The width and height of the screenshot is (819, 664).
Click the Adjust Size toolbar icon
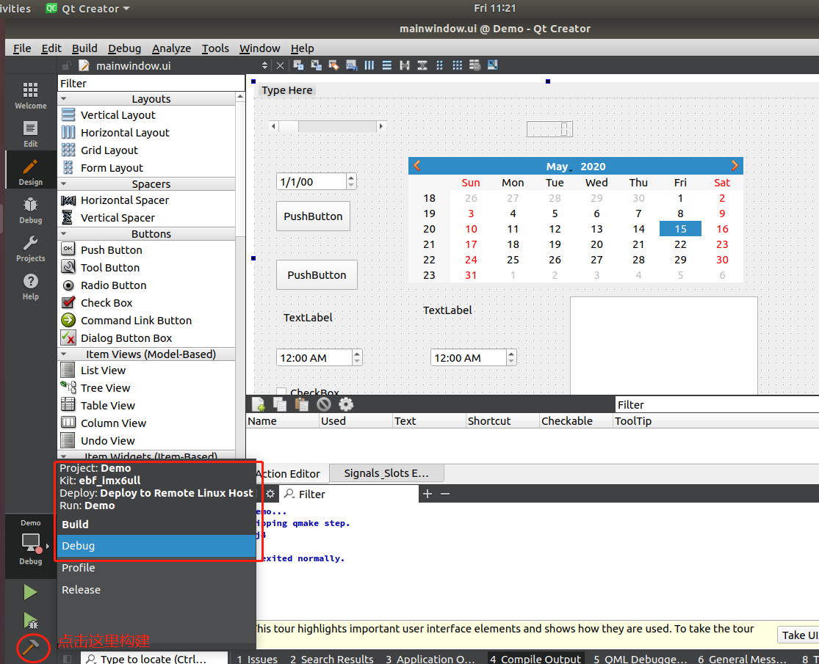pos(493,65)
